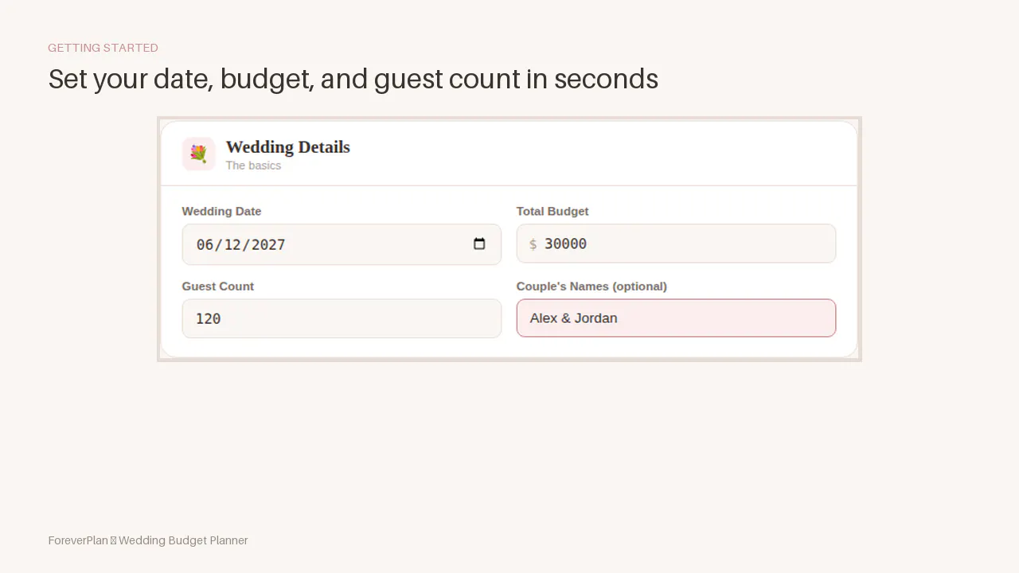Click the Total Budget field showing 30000
1019x573 pixels.
(676, 244)
